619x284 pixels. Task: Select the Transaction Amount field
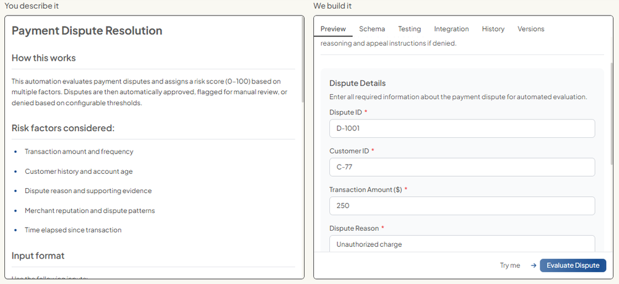pyautogui.click(x=462, y=206)
